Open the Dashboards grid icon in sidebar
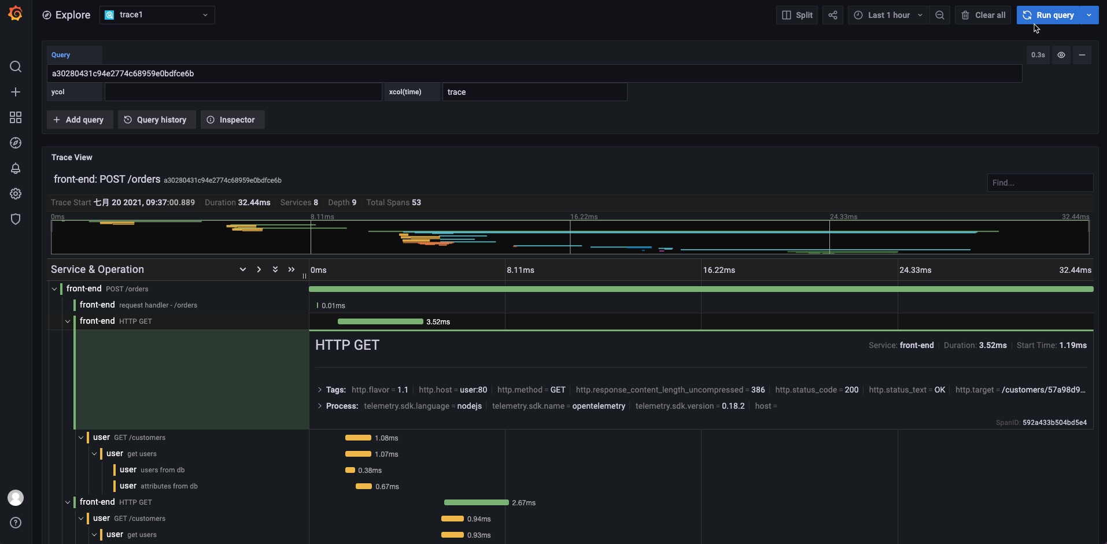This screenshot has width=1107, height=544. coord(16,117)
